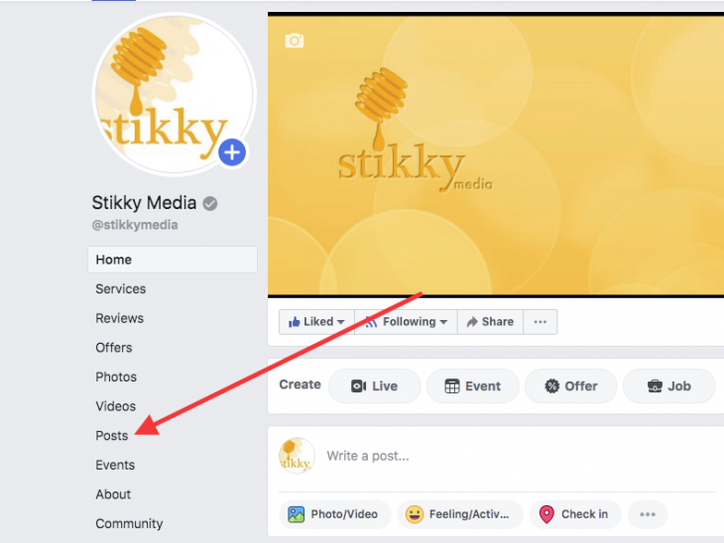The image size is (724, 543).
Task: Click the verified badge beside Stikky Media
Action: click(x=210, y=203)
